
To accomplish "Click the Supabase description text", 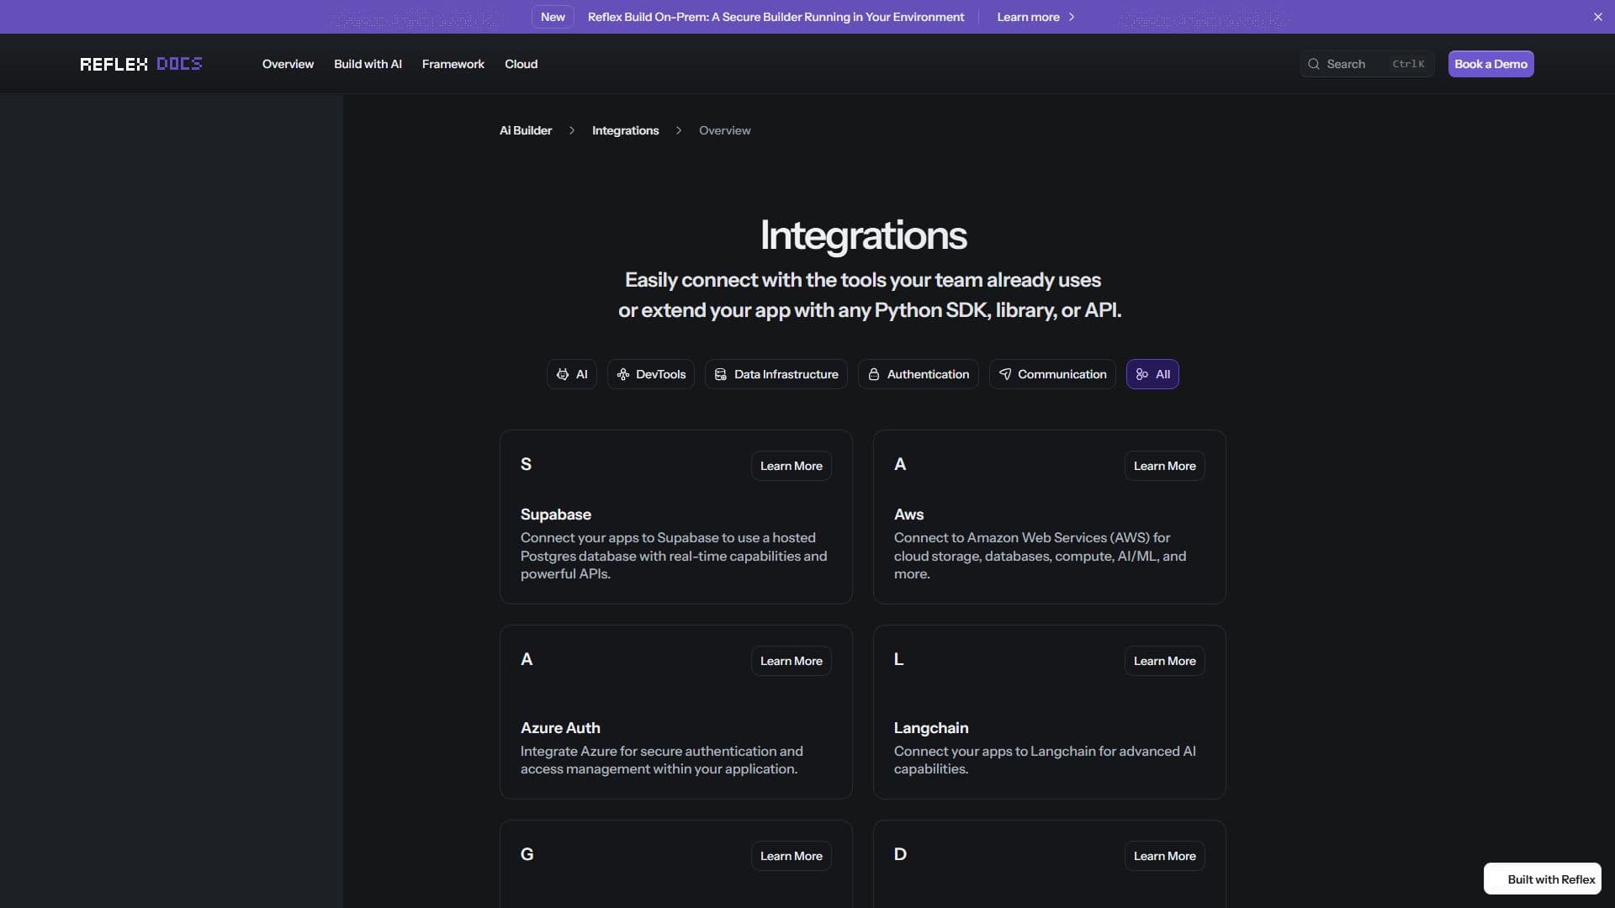I will point(674,556).
